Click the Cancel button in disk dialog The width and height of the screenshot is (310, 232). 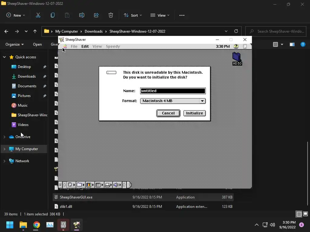tap(168, 113)
